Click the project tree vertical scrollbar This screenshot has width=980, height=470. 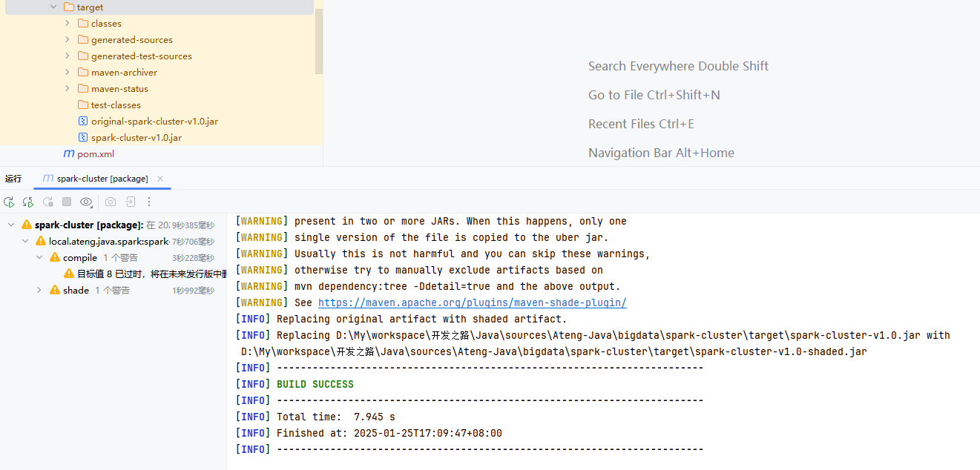tap(319, 41)
